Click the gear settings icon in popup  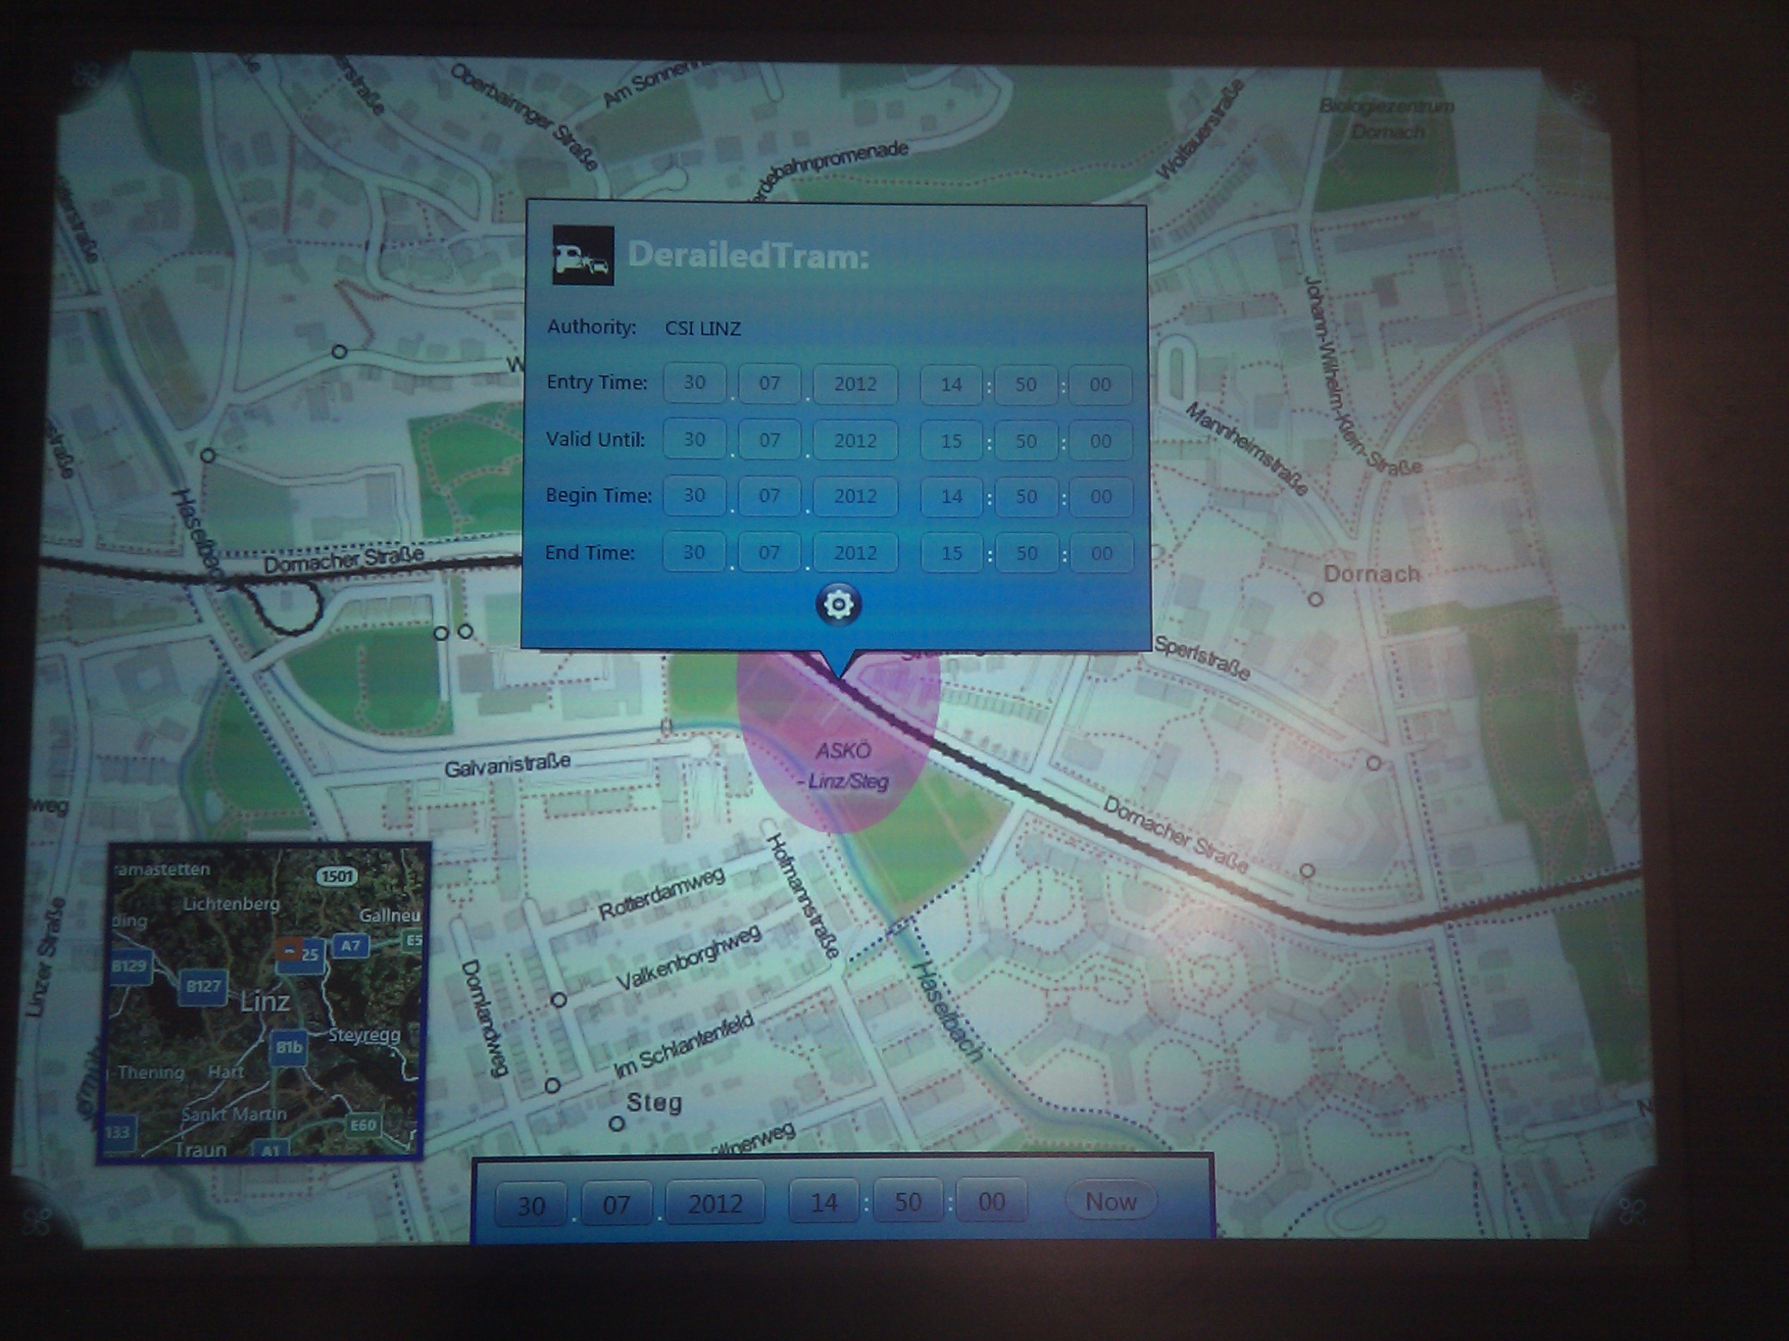[839, 604]
